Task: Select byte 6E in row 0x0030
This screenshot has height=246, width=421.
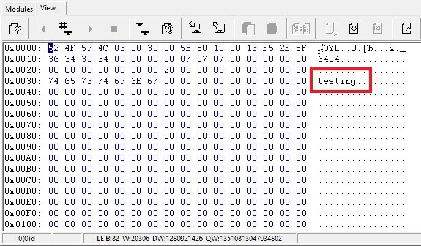Action: 136,81
